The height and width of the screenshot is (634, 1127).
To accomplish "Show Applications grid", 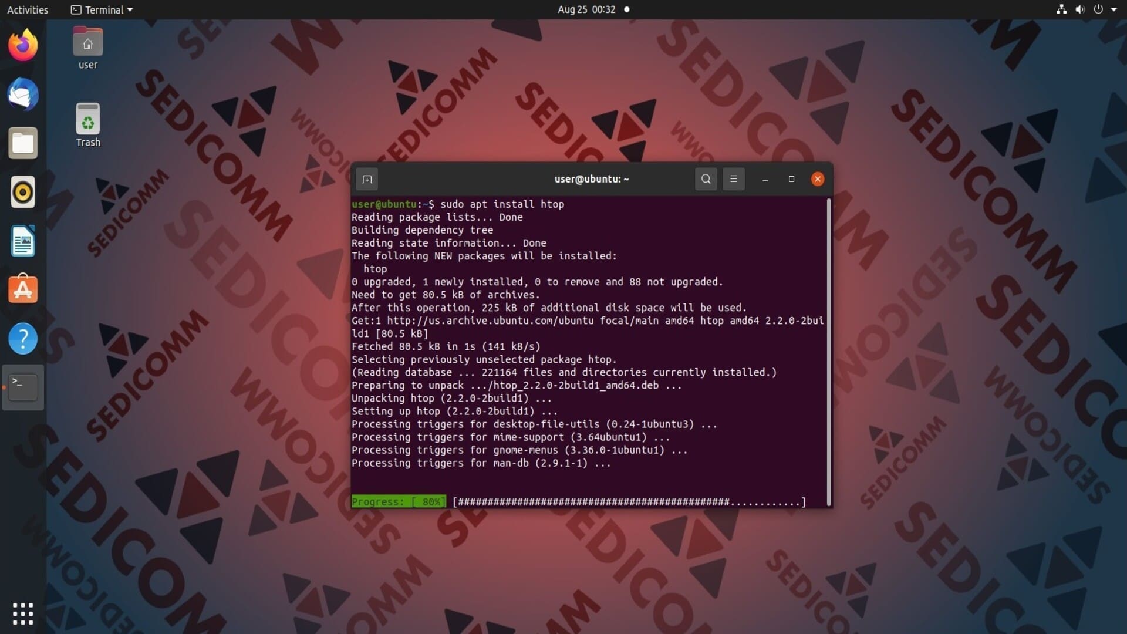I will pyautogui.click(x=23, y=613).
